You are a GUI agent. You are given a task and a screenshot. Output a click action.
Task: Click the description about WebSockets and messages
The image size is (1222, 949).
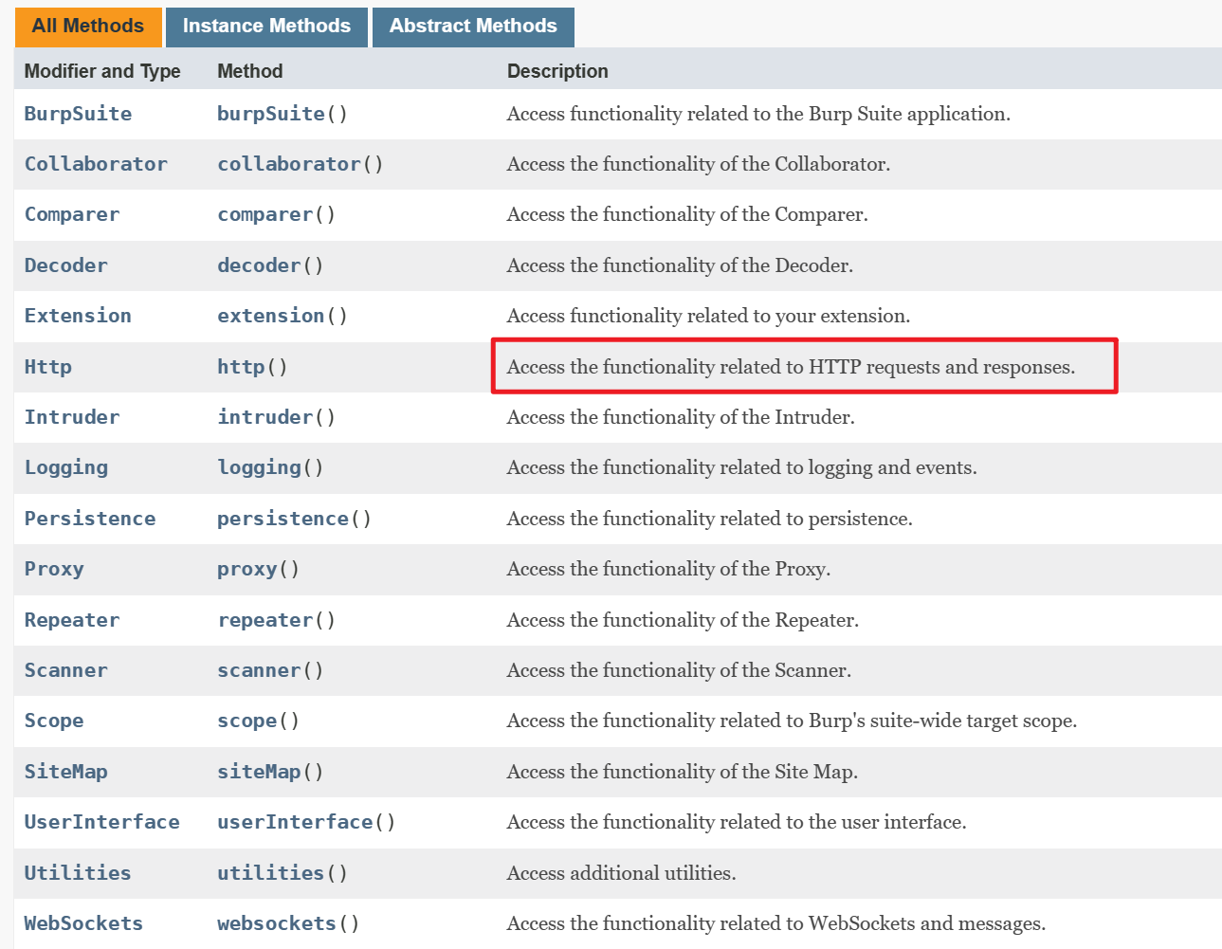coord(776,923)
